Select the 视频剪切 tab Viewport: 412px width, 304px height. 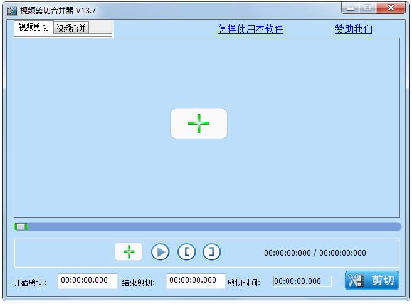(x=34, y=27)
